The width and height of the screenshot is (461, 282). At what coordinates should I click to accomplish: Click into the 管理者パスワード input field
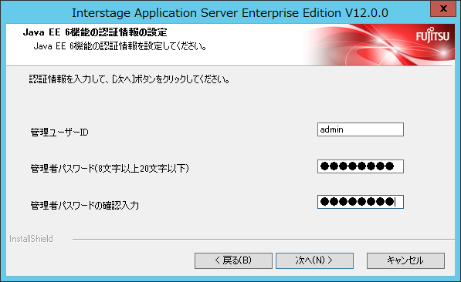click(x=361, y=166)
